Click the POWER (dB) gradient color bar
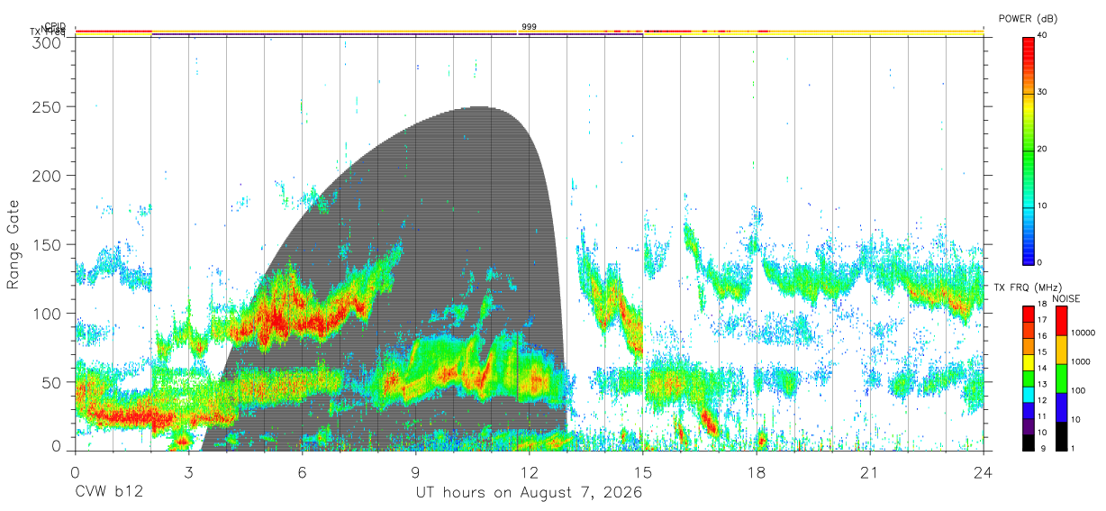The height and width of the screenshot is (511, 1106). coord(1029,150)
